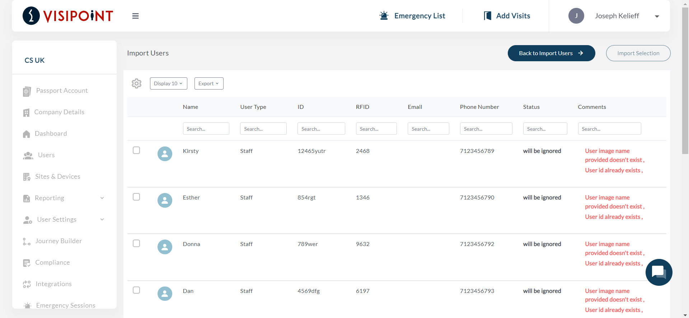This screenshot has height=318, width=689.
Task: Select the checkbox for Kirsty
Action: pos(136,150)
